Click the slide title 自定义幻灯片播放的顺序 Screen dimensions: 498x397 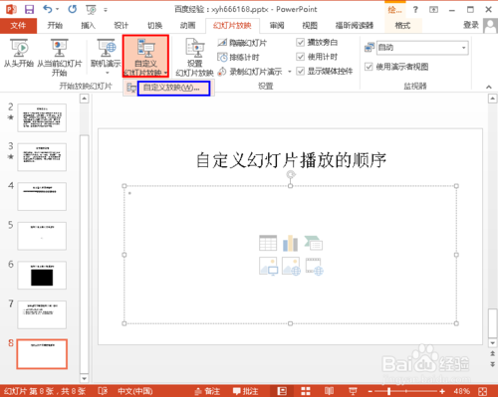pyautogui.click(x=291, y=160)
